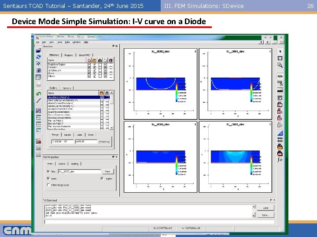Click the Save button in Tcl Command panel

pyautogui.click(x=265, y=215)
